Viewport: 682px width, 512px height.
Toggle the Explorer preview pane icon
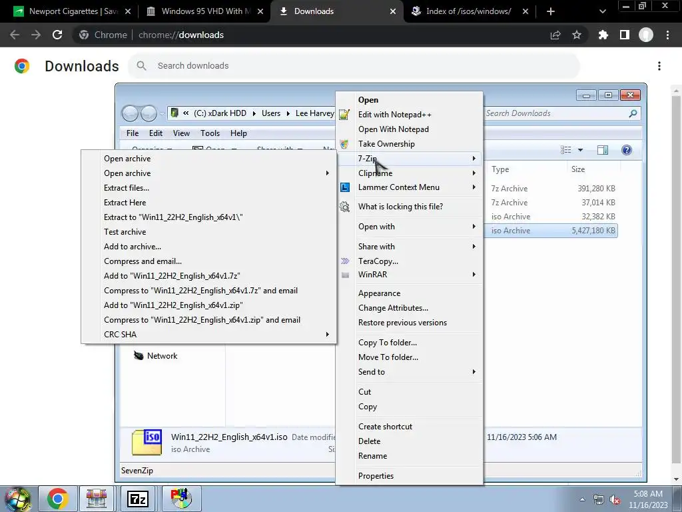coord(603,150)
